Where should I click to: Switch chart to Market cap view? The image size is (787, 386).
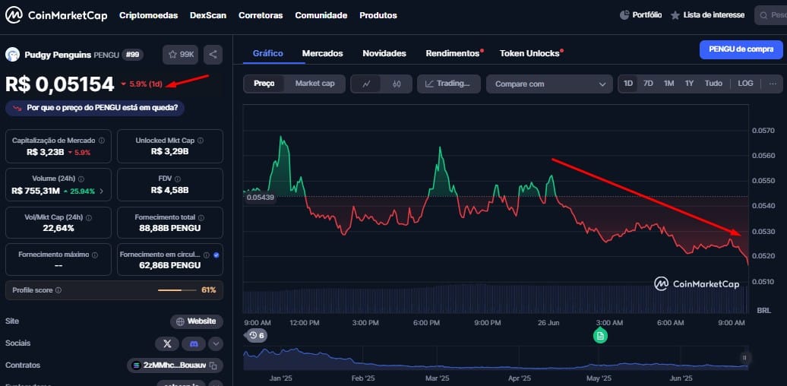(x=314, y=84)
